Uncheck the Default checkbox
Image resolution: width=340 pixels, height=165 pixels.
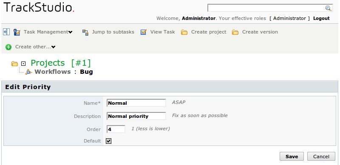109,141
